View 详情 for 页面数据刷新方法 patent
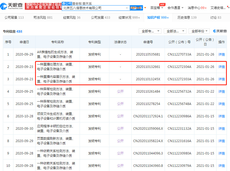 [x=222, y=141]
